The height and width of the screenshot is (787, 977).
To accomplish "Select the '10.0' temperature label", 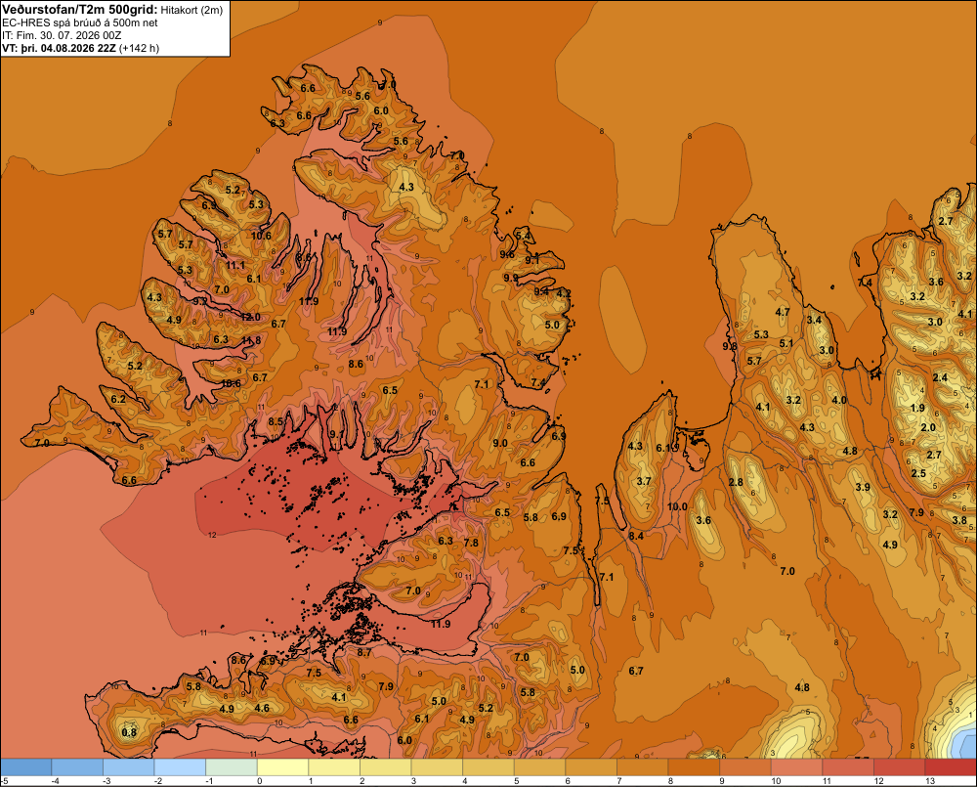I will tap(677, 506).
